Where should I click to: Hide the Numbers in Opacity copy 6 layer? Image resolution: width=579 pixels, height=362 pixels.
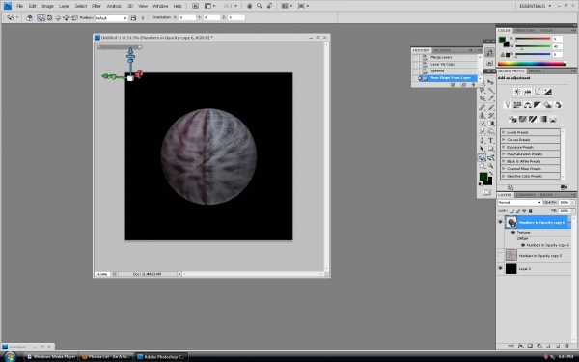[500, 222]
